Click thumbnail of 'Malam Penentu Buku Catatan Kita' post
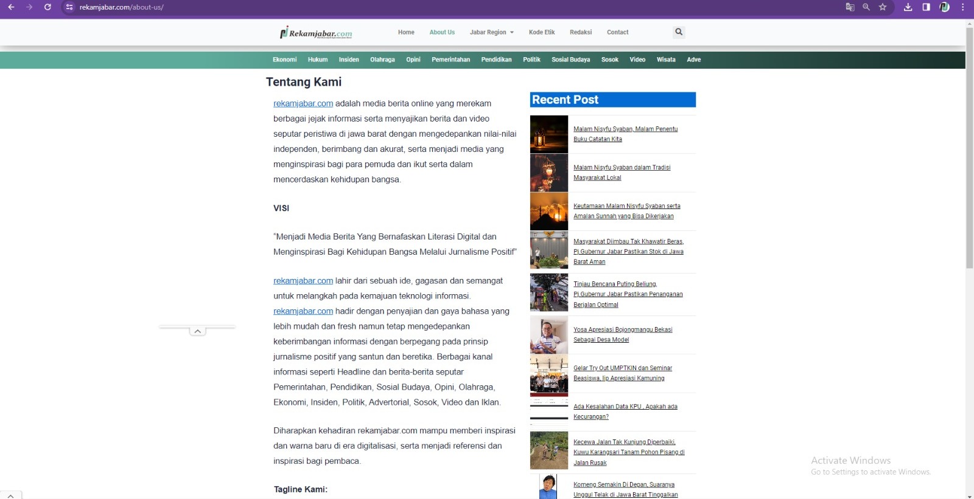 click(x=548, y=134)
